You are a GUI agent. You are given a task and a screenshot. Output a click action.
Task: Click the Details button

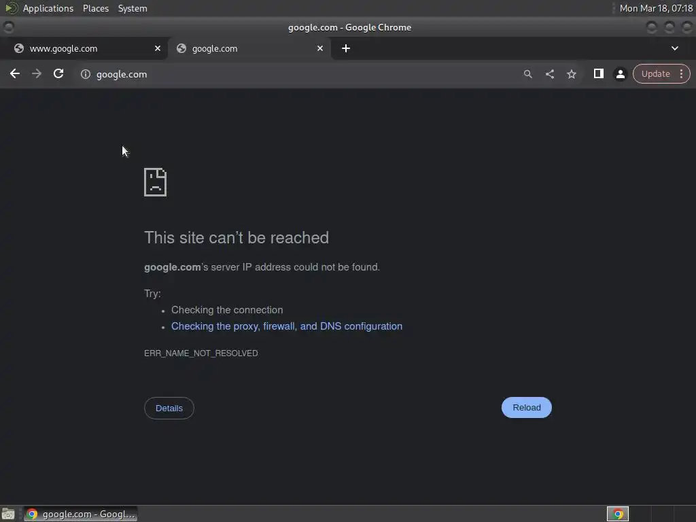coord(169,408)
